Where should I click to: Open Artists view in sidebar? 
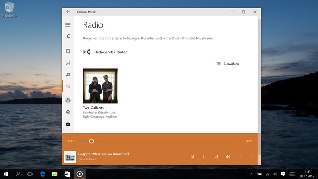click(x=68, y=63)
